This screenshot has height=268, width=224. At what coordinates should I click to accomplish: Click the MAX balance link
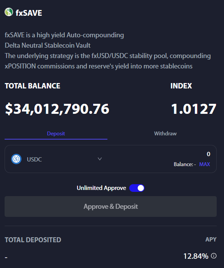pos(204,164)
